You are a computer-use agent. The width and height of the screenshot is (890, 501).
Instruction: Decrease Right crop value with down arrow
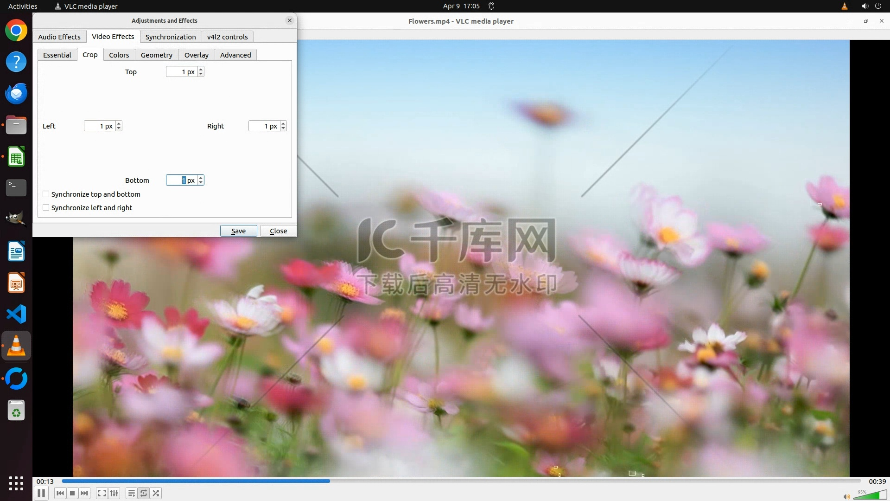(283, 128)
